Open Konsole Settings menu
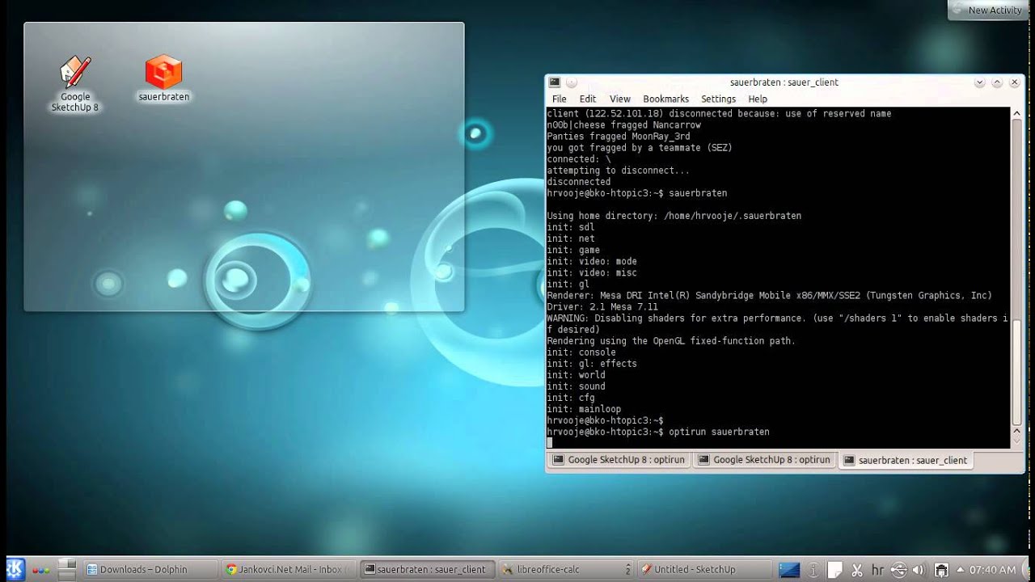This screenshot has height=582, width=1035. point(718,99)
